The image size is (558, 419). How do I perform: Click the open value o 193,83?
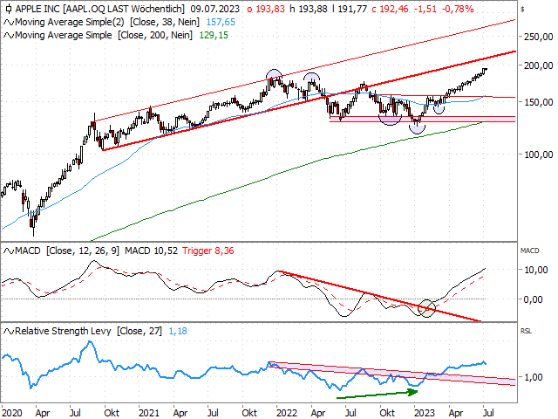pos(266,9)
